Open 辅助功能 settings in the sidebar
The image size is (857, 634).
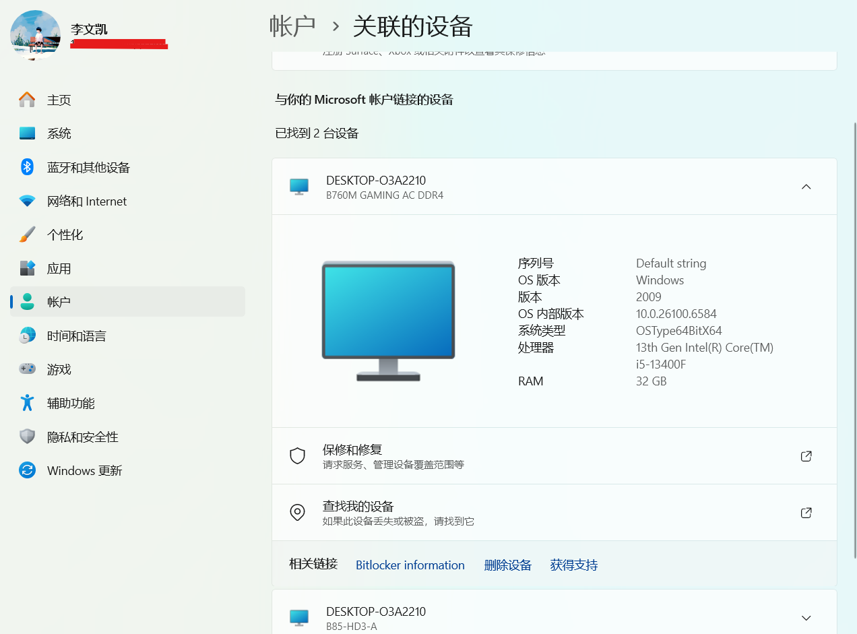click(x=127, y=403)
